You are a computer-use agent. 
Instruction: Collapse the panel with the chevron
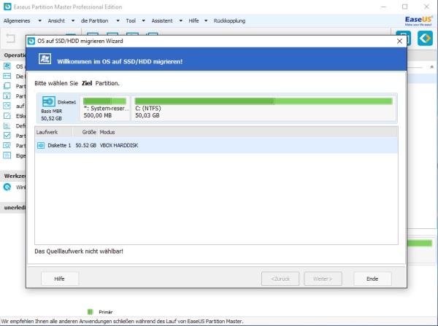point(431,67)
